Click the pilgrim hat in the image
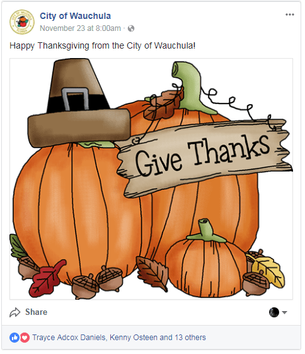Screen dimensions: 305x354 [x=79, y=103]
